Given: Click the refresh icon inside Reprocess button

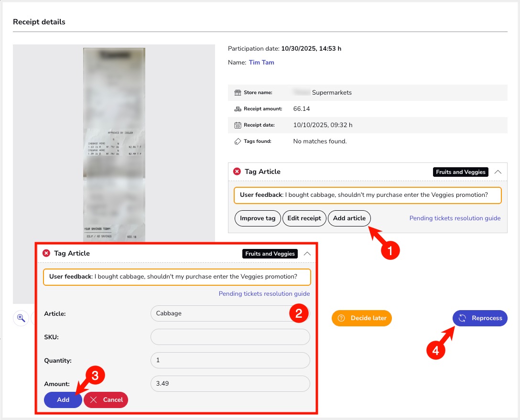Looking at the screenshot, I should coord(462,318).
